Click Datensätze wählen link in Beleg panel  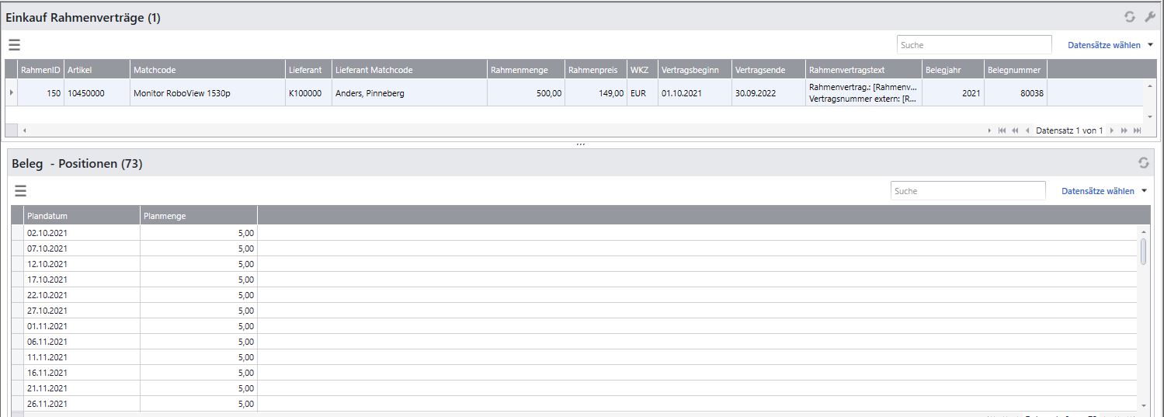1097,191
